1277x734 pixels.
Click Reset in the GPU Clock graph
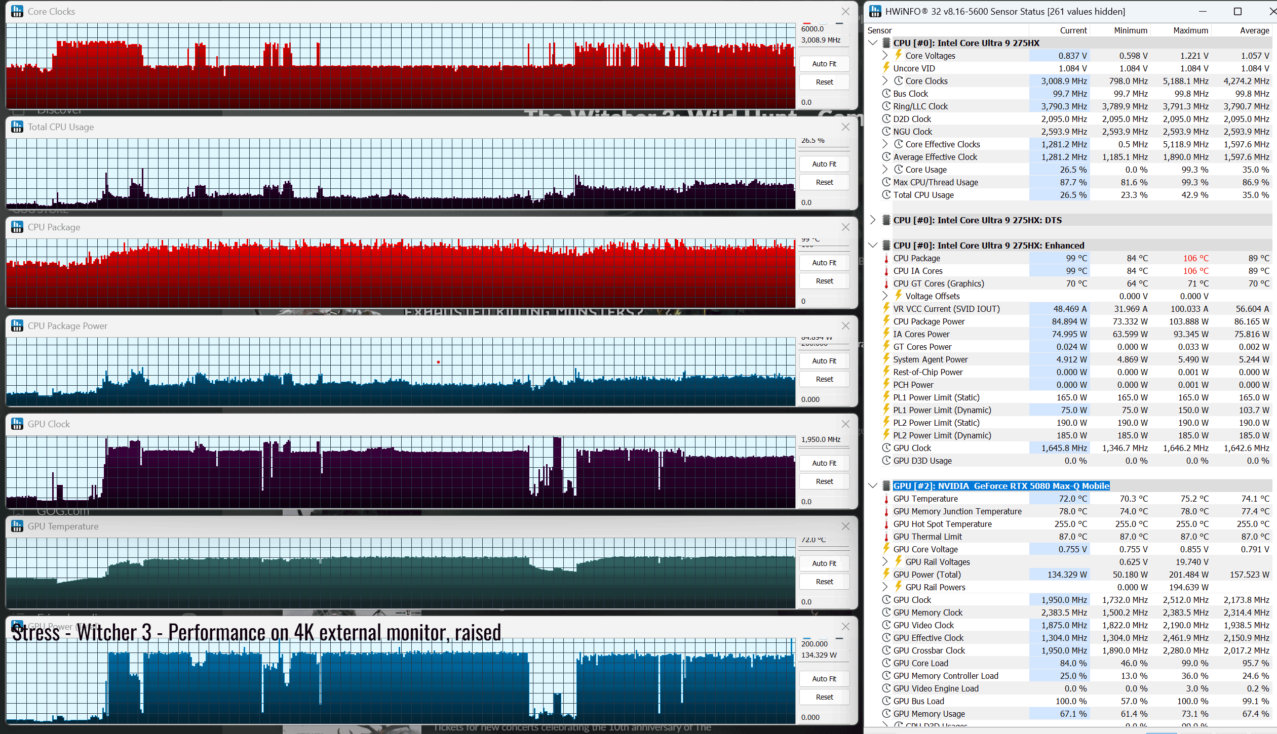824,481
